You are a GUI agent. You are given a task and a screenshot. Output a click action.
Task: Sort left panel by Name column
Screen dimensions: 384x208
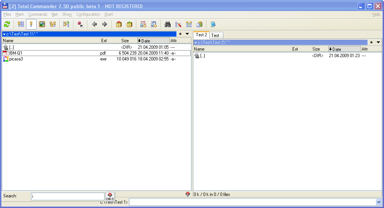51,41
